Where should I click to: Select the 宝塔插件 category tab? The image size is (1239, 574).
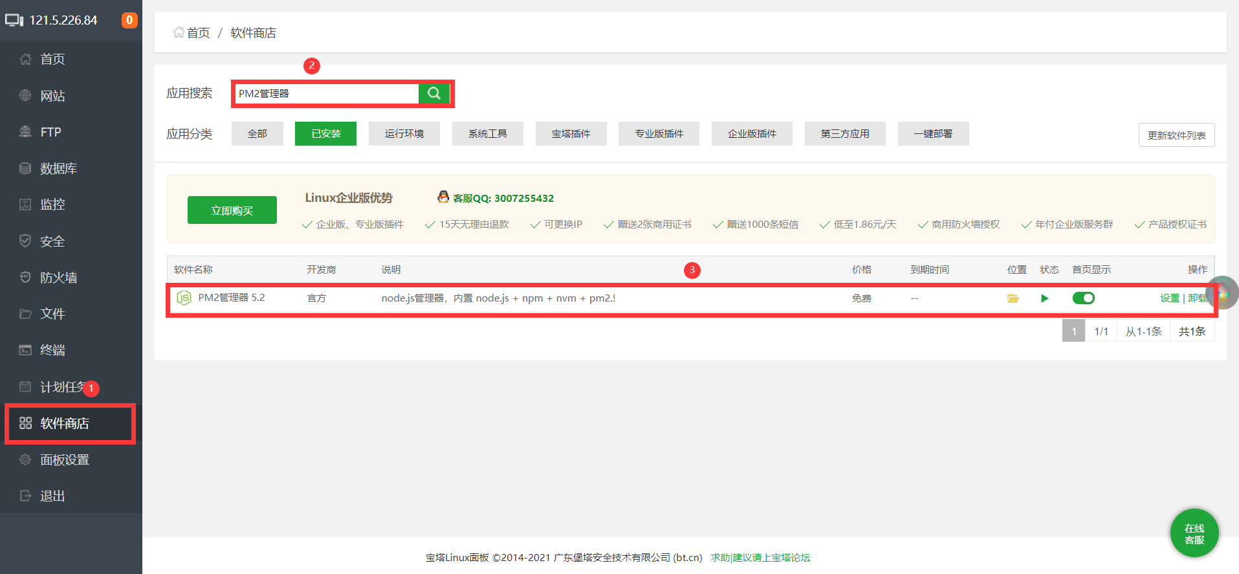(571, 133)
